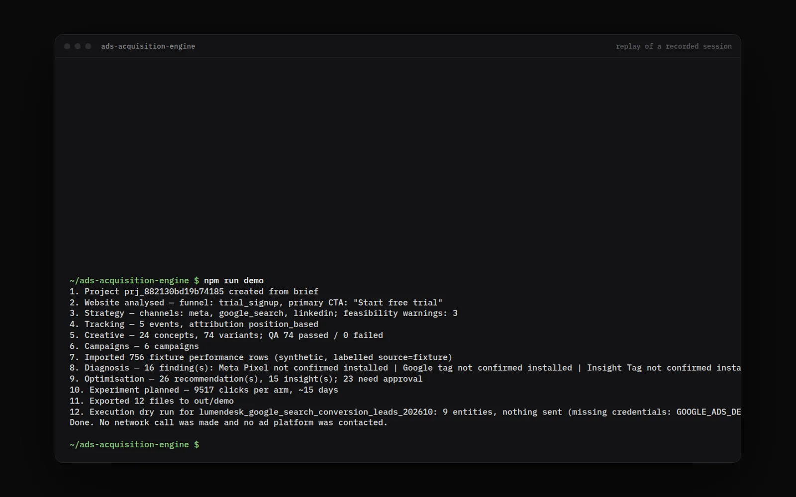
Task: Click line 11 'Exported 12 files to out/demo'
Action: coord(152,401)
